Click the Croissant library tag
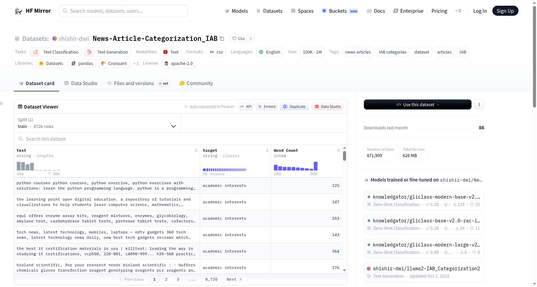The image size is (537, 287). point(114,63)
